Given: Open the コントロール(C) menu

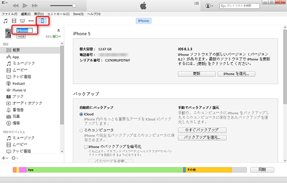Looking at the screenshot, I should pyautogui.click(x=58, y=14).
